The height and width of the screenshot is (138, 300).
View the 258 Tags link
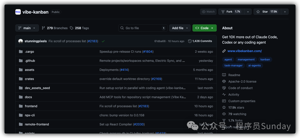[79, 28]
